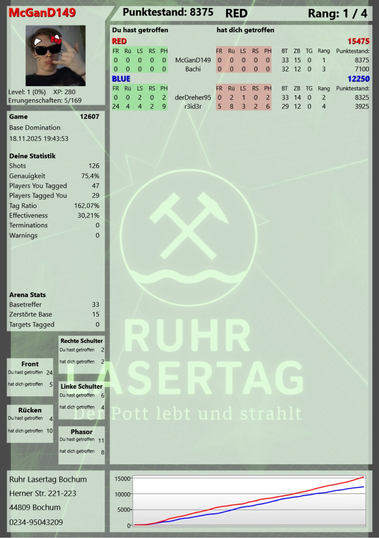Image resolution: width=379 pixels, height=538 pixels.
Task: Click the RED team header label
Action: click(119, 41)
